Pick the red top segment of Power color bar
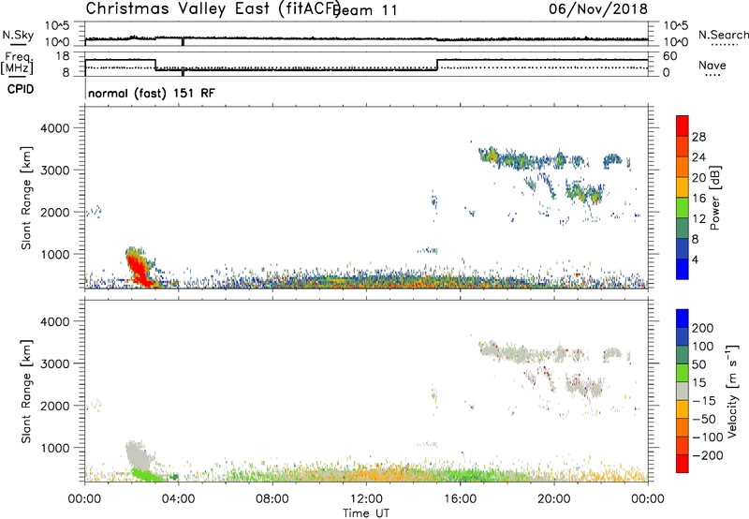The image size is (749, 519). tap(683, 126)
